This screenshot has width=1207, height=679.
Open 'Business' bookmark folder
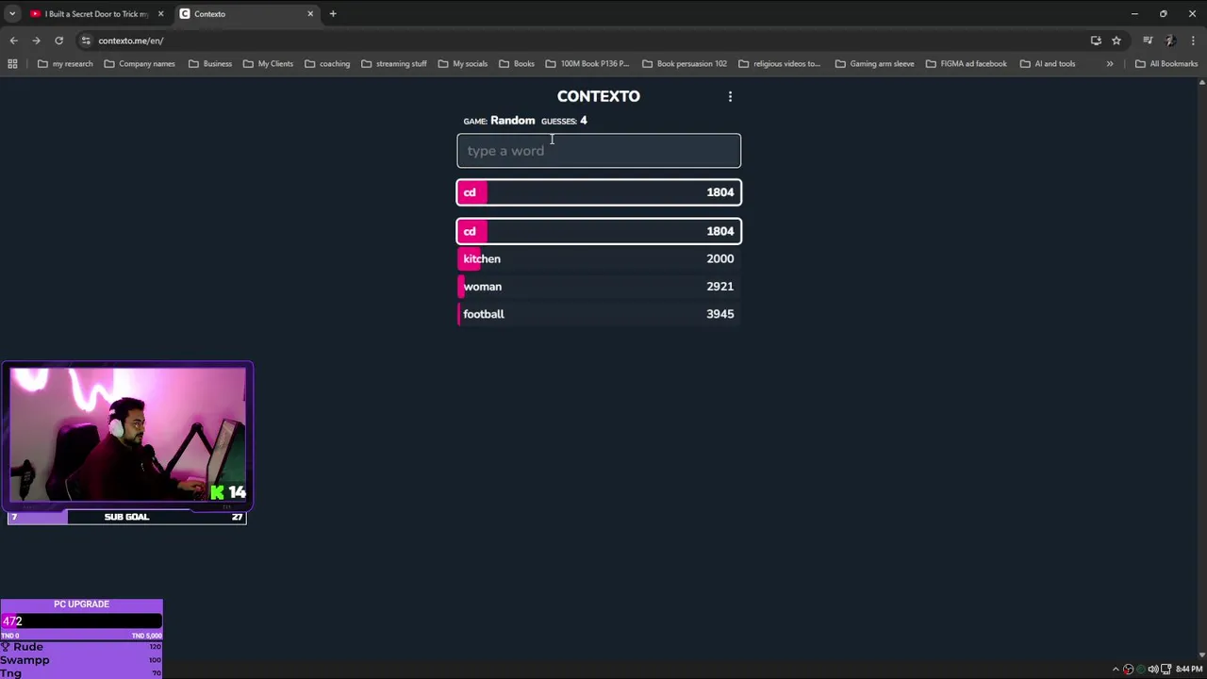[x=210, y=64]
